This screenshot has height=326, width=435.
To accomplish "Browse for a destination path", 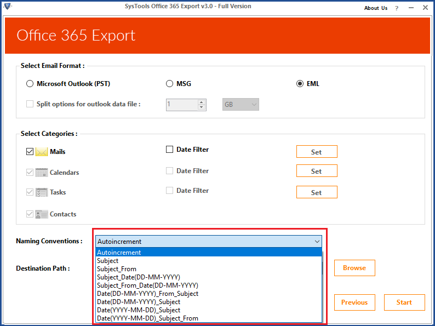I will coord(354,268).
